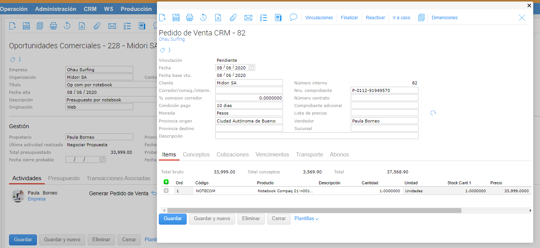Click the email envelope icon in dialog

(x=248, y=17)
